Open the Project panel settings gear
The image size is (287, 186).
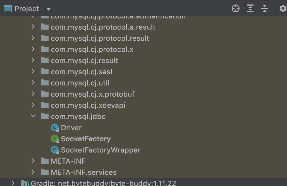283,8
